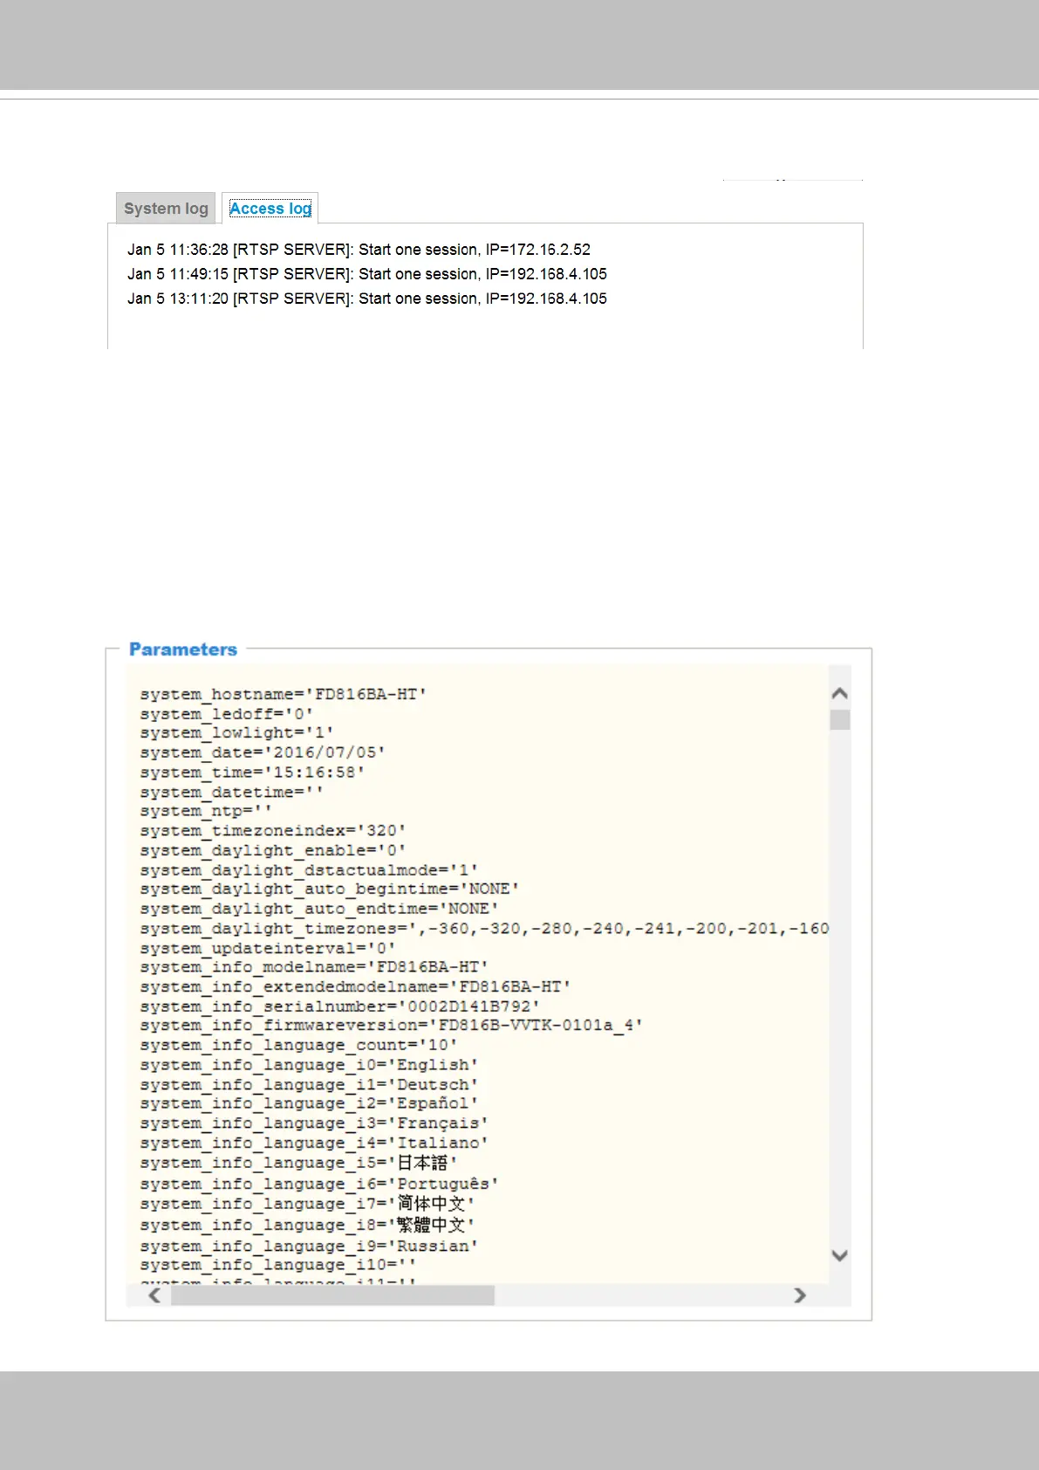Image resolution: width=1039 pixels, height=1470 pixels.
Task: Click the system_ntp='' line
Action: [206, 811]
